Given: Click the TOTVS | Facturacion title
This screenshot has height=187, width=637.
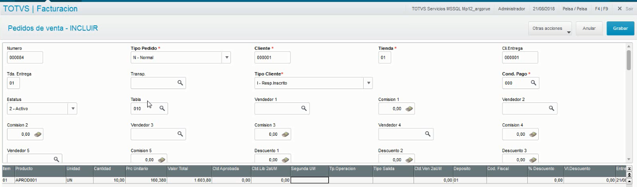Looking at the screenshot, I should (x=40, y=9).
